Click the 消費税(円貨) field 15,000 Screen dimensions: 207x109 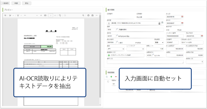click(x=194, y=55)
